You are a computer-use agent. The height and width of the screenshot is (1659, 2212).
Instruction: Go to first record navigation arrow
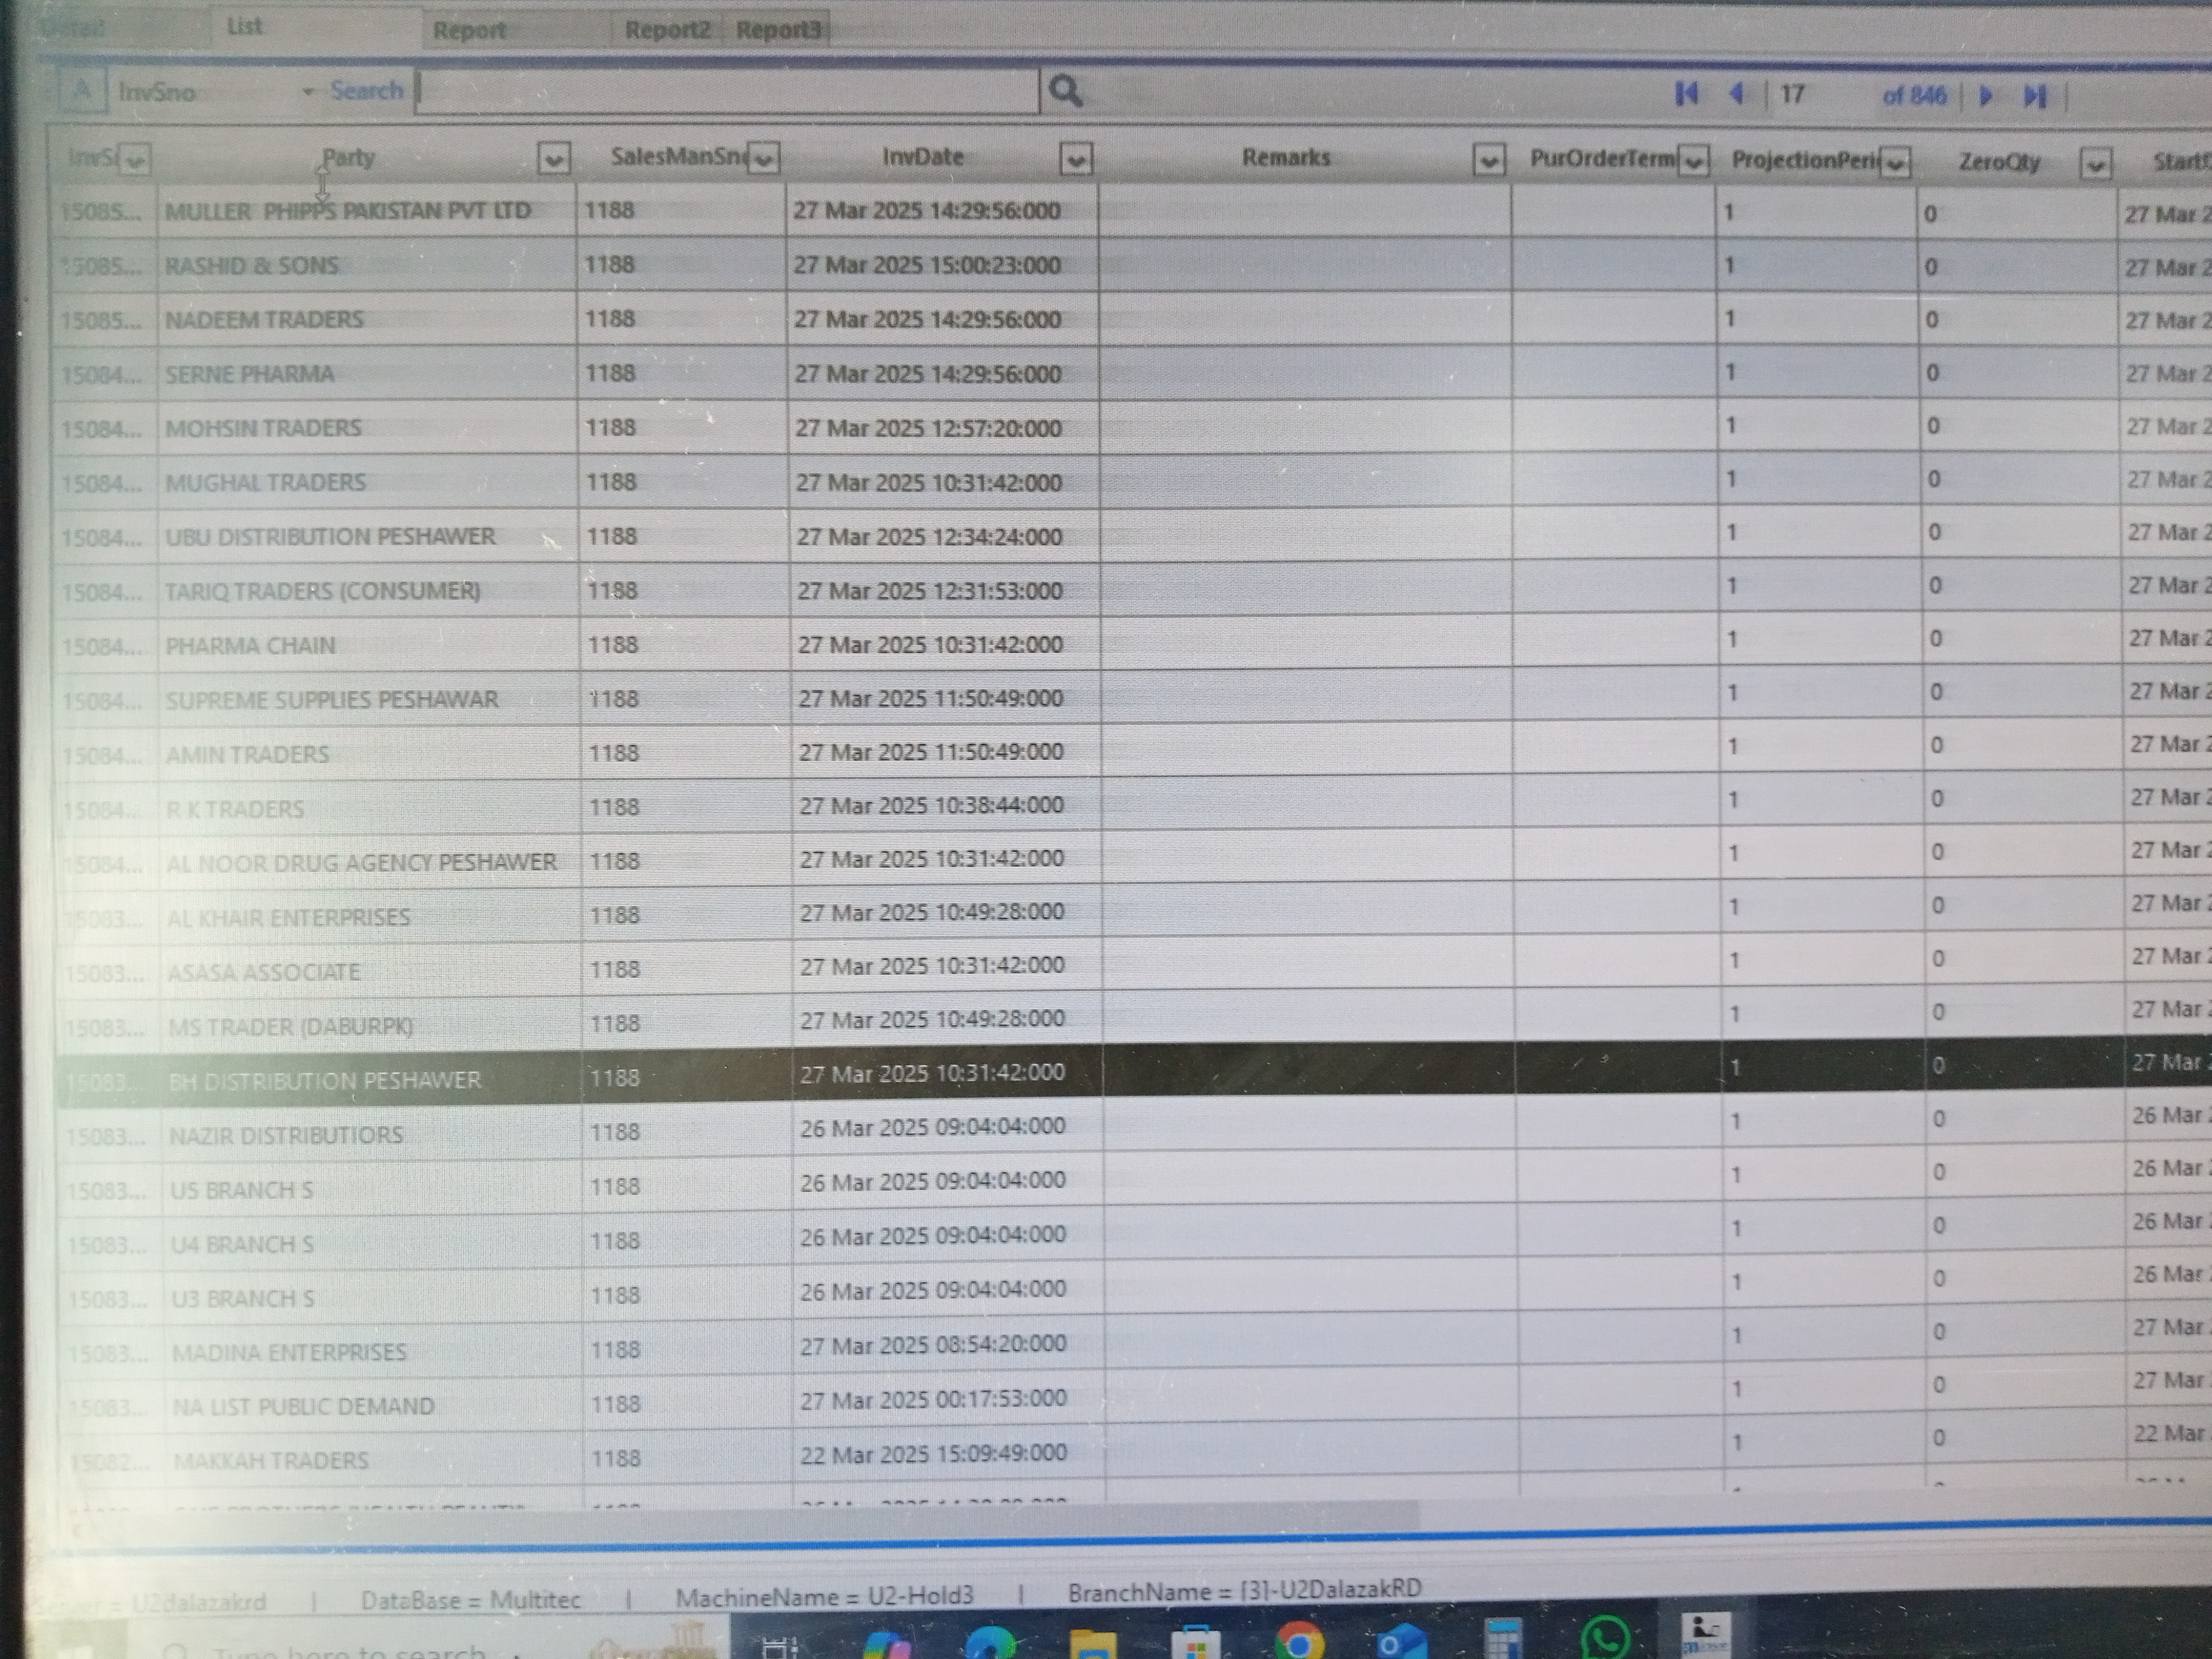tap(1686, 94)
